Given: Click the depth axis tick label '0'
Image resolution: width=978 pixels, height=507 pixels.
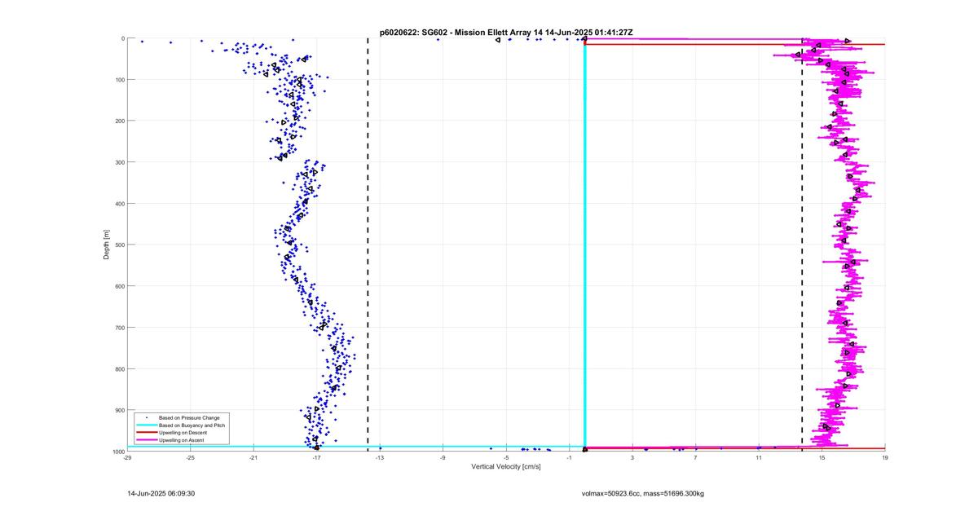Looking at the screenshot, I should pyautogui.click(x=122, y=38).
